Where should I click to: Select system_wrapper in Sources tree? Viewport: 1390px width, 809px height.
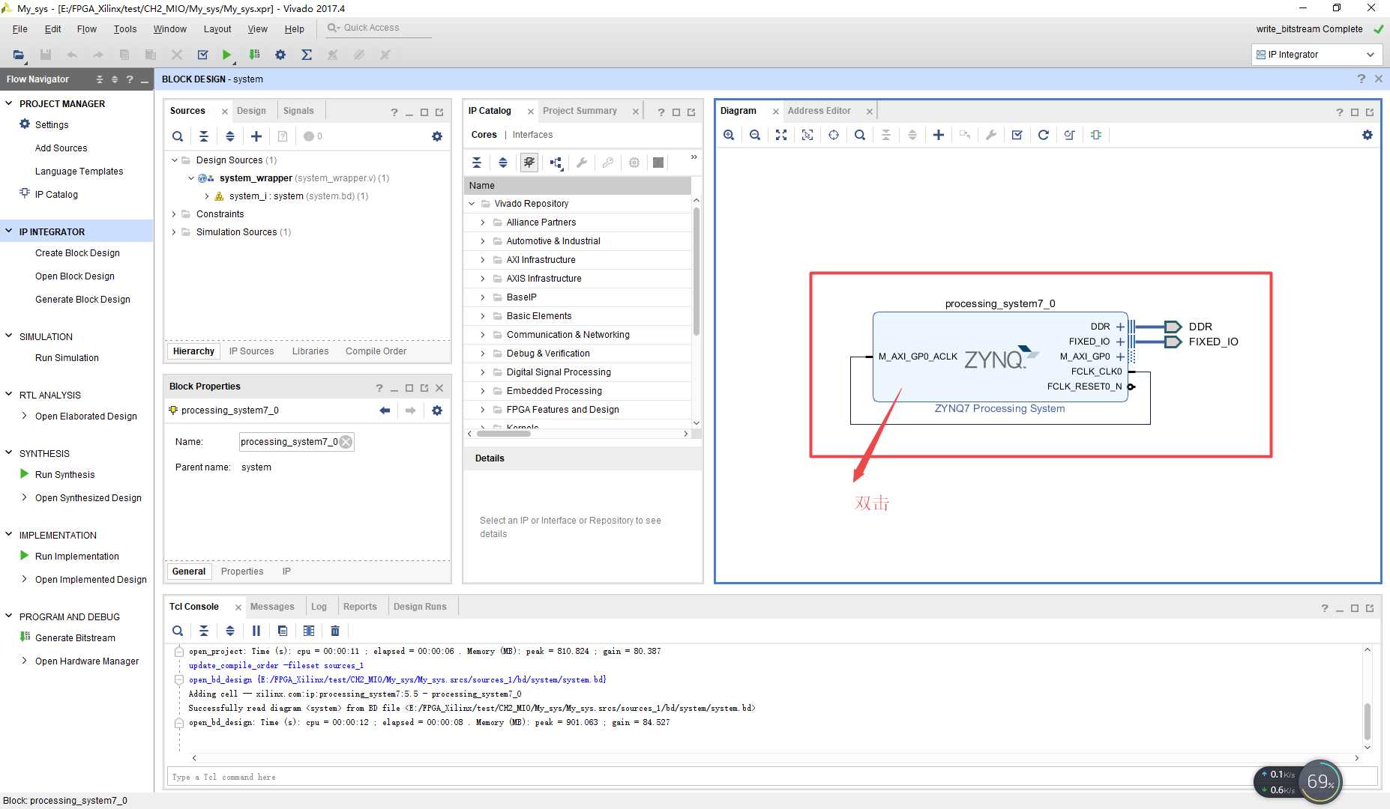click(x=256, y=178)
